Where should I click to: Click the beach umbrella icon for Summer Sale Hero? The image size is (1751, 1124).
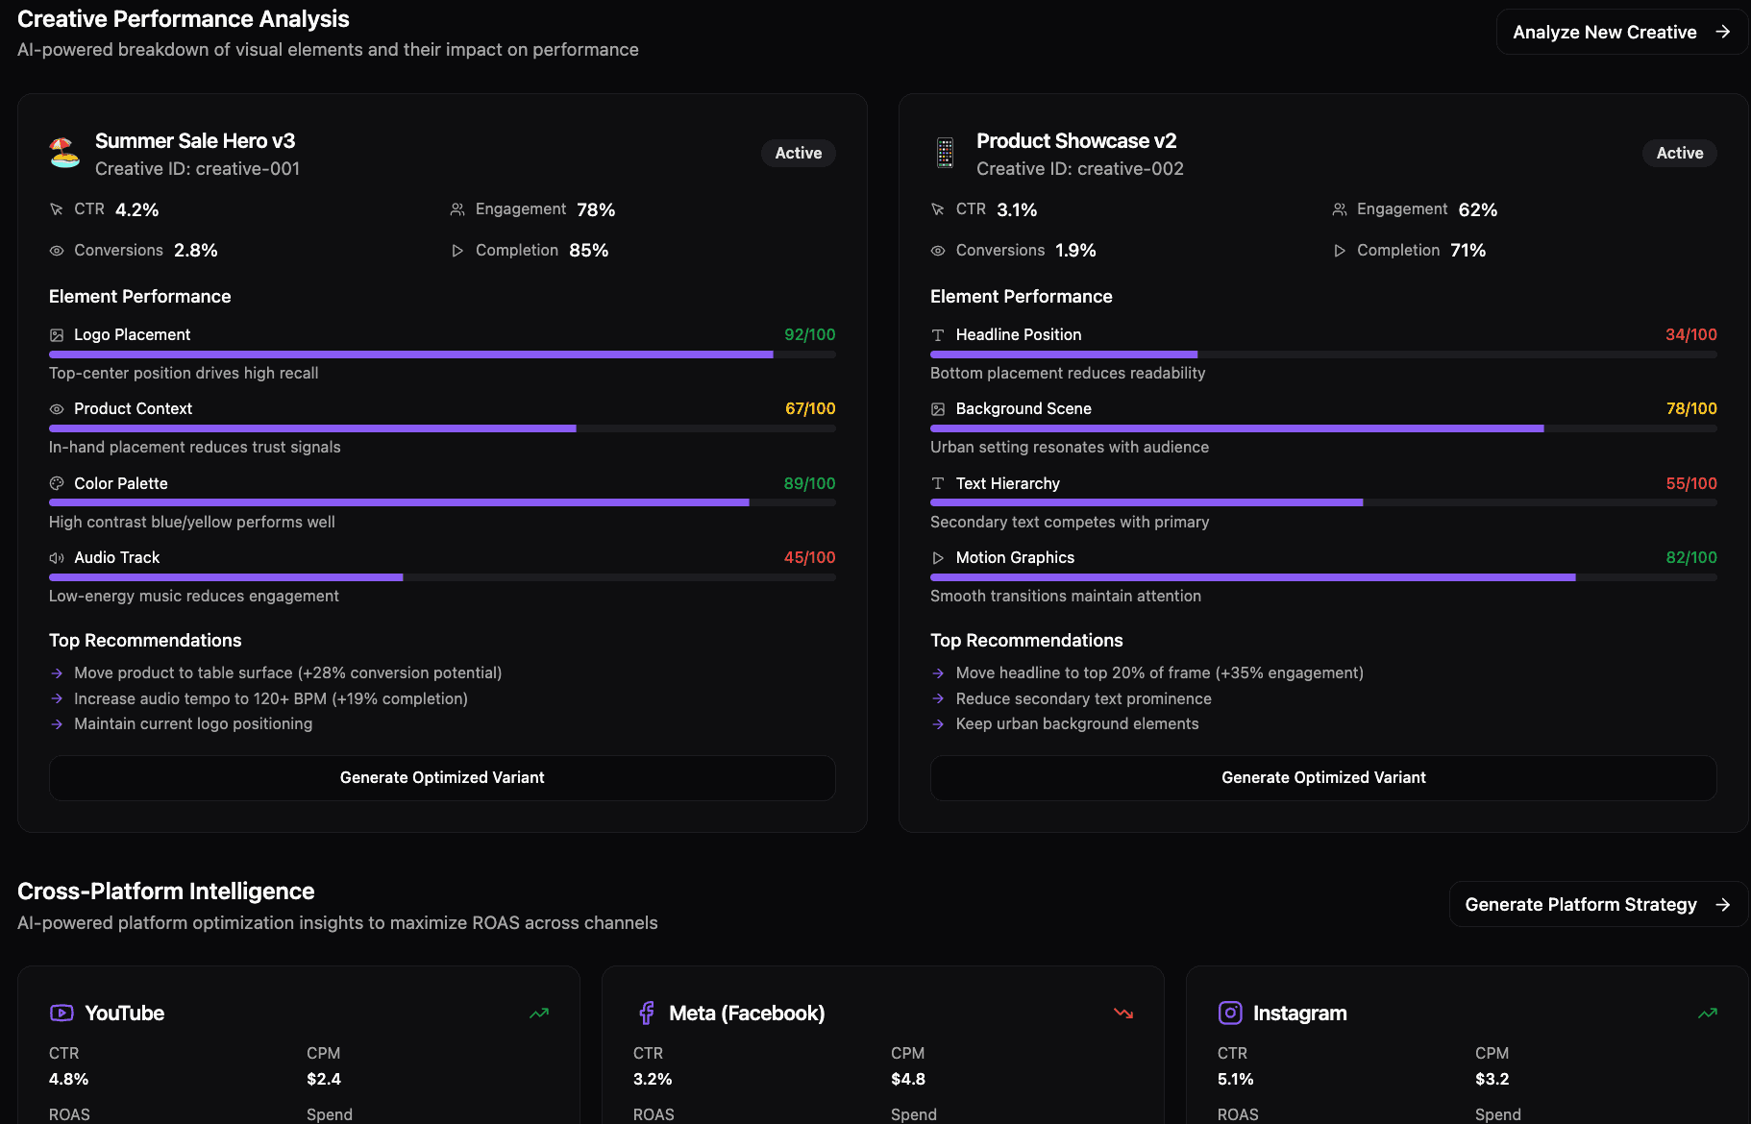(x=64, y=153)
